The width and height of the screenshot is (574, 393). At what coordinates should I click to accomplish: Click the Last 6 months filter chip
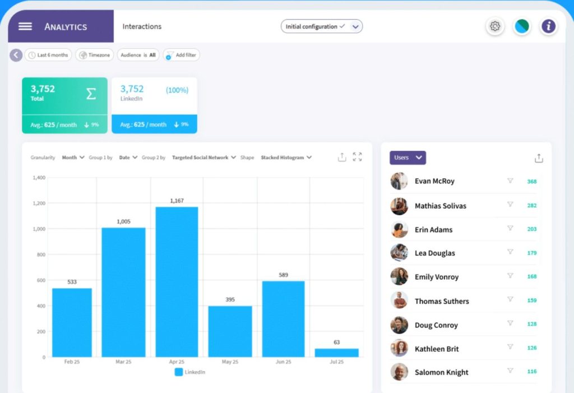pos(48,55)
